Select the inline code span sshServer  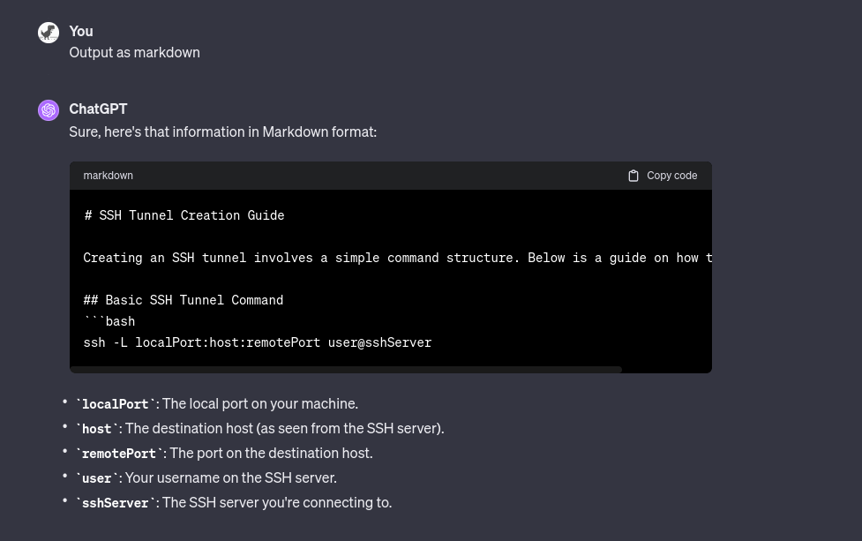pyautogui.click(x=115, y=502)
